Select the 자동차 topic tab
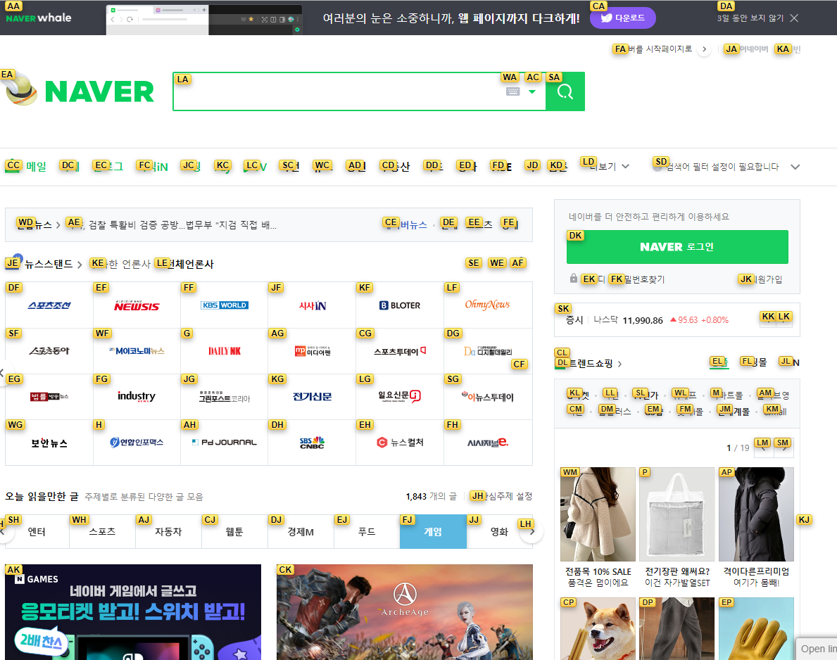This screenshot has width=837, height=660. tap(168, 531)
